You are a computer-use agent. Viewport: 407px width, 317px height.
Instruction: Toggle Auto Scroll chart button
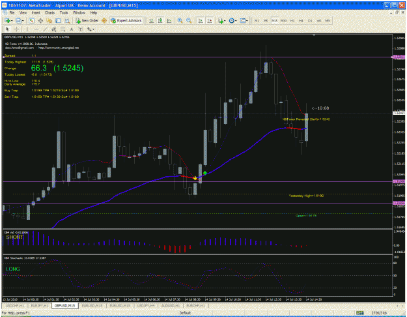click(x=201, y=20)
